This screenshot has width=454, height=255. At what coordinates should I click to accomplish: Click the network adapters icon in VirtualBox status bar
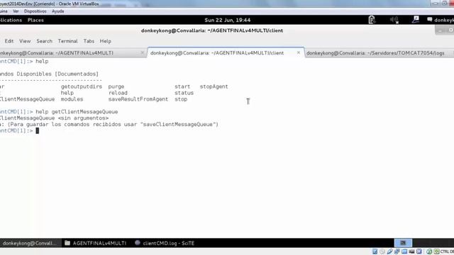point(397,251)
